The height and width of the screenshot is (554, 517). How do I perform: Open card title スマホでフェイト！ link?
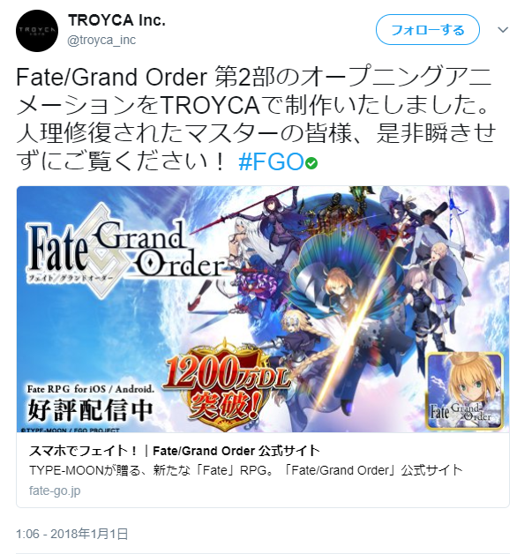174,451
